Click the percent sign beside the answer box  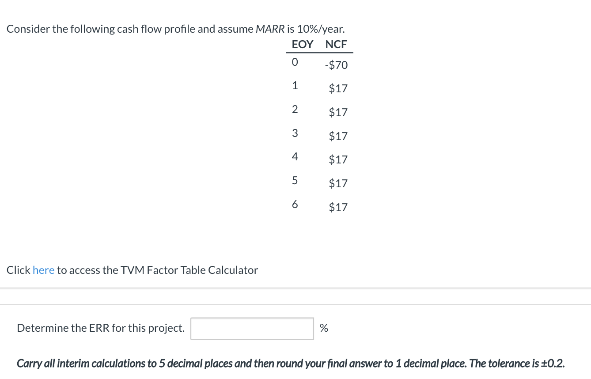coord(324,328)
